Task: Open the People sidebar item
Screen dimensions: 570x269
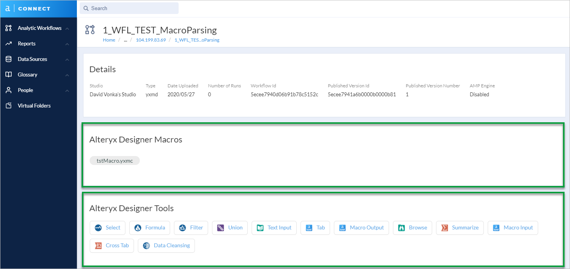Action: [26, 90]
